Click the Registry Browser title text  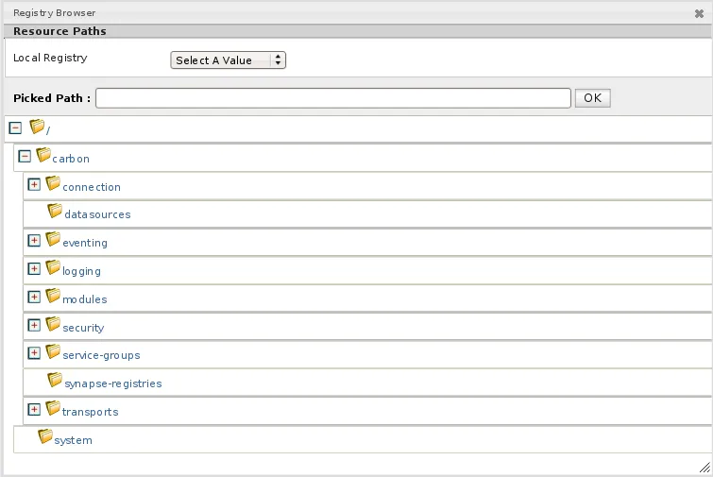point(55,12)
